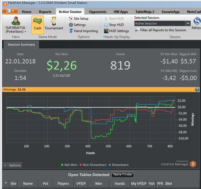The image size is (201, 189).
Task: Click the session date 22.01.2018
Action: (20, 61)
